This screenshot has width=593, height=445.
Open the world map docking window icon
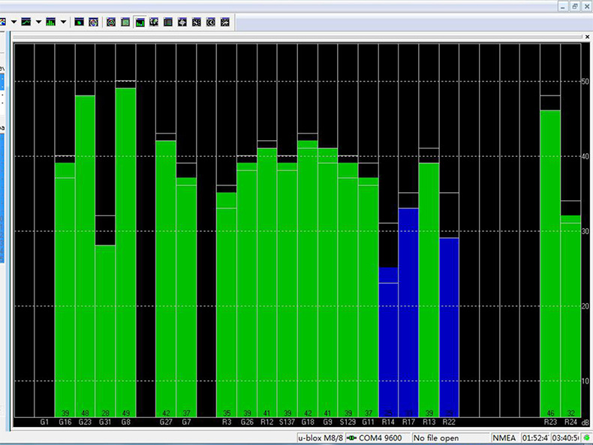point(154,22)
